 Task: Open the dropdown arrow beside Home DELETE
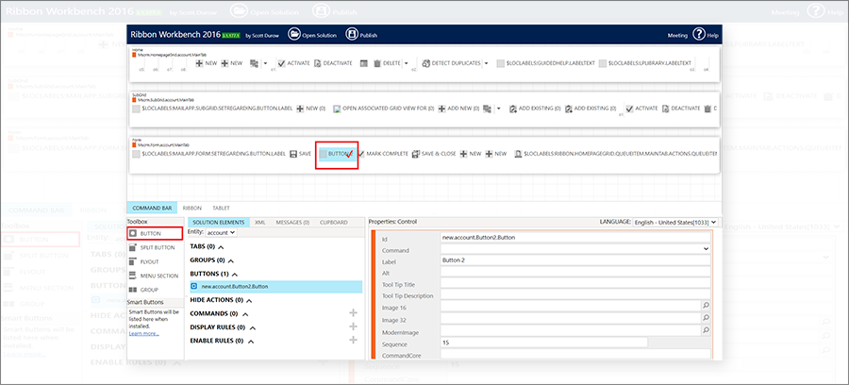pyautogui.click(x=406, y=64)
